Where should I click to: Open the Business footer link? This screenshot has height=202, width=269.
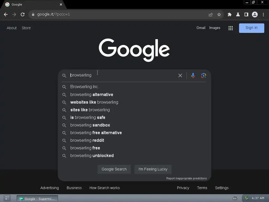(x=74, y=188)
